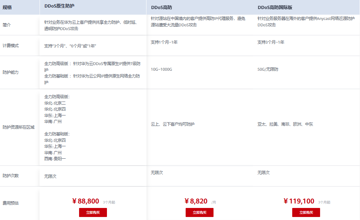Click the Anycast intro description text
Viewport: 360px width, 220px height.
[x=306, y=22]
